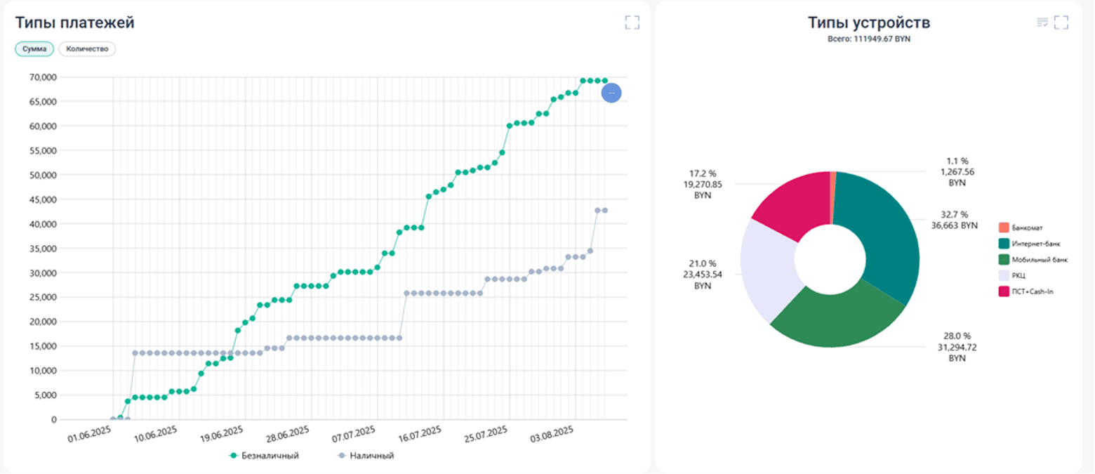1095x474 pixels.
Task: Click the last Наличный data point on the line
Action: click(604, 211)
